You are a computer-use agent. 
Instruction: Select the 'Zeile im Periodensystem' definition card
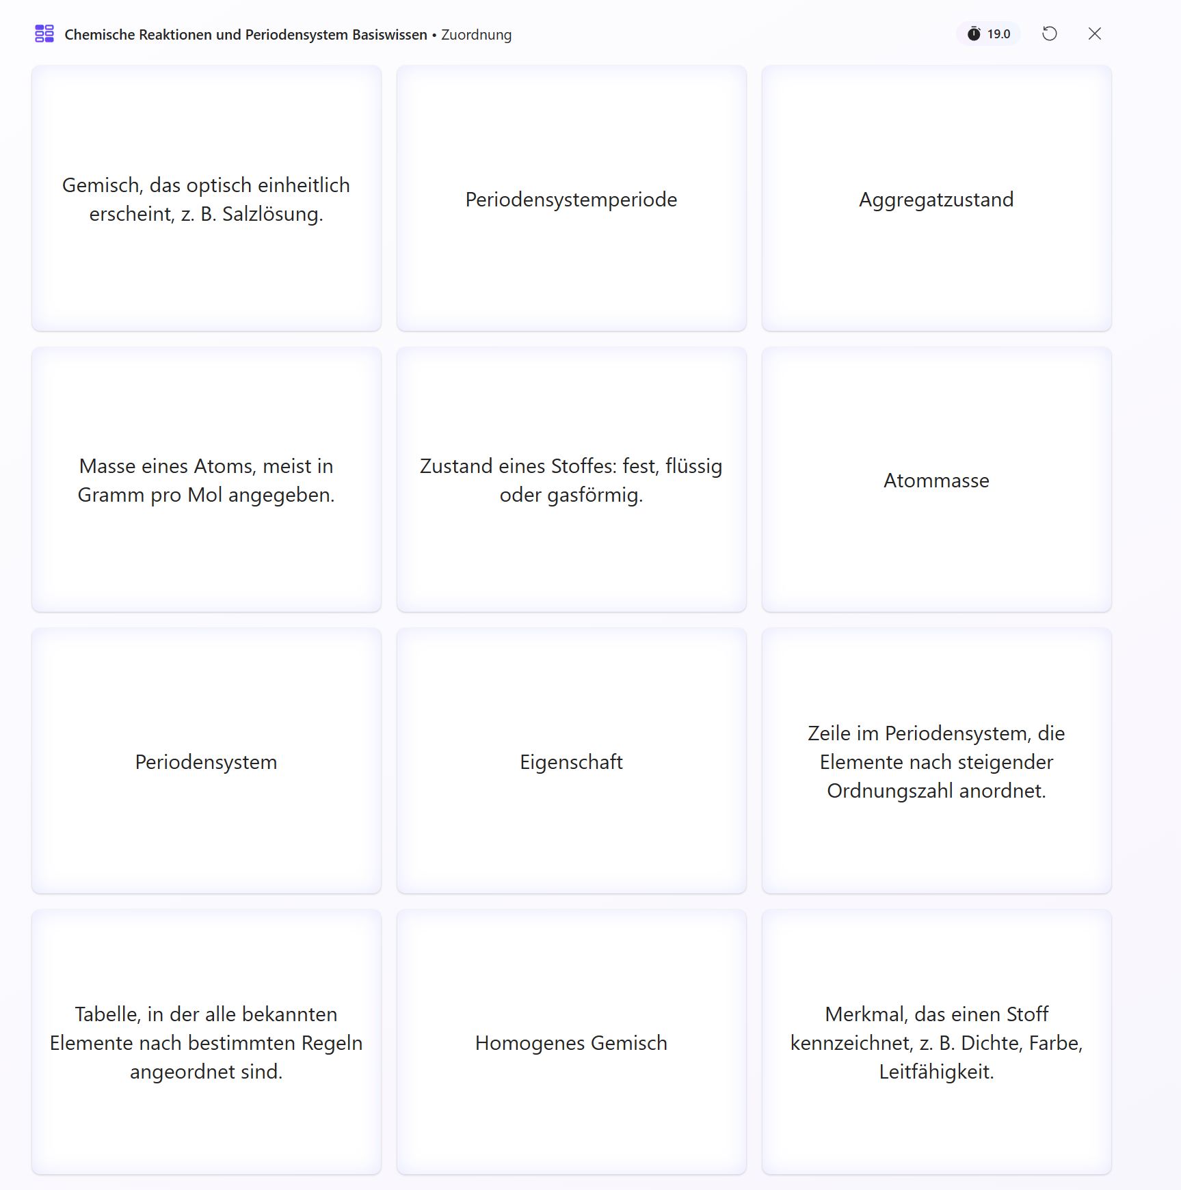tap(936, 761)
